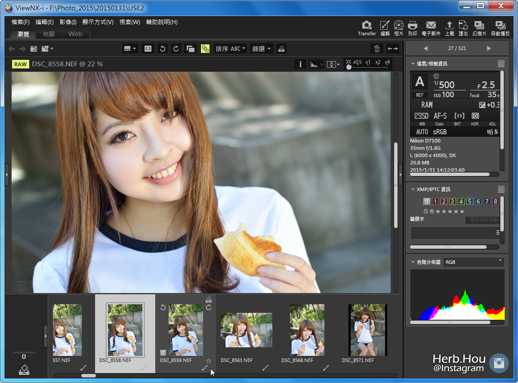The height and width of the screenshot is (383, 518).
Task: Open the 影像(I) menu
Action: (68, 22)
